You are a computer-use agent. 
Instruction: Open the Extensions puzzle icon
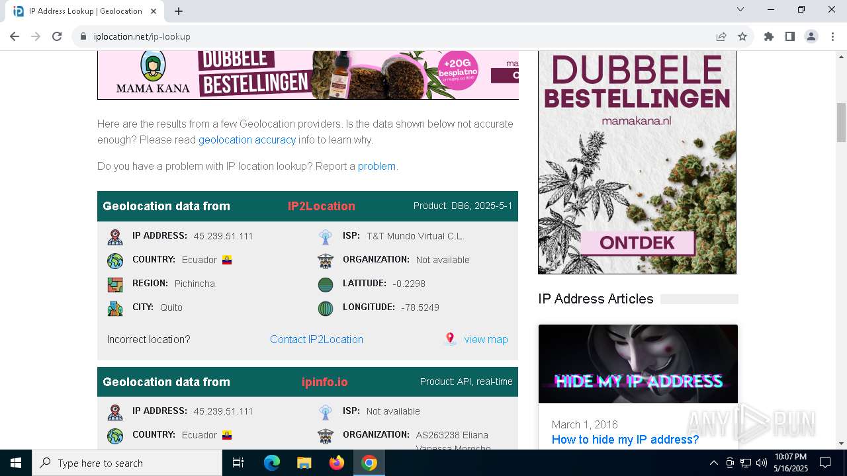[769, 36]
